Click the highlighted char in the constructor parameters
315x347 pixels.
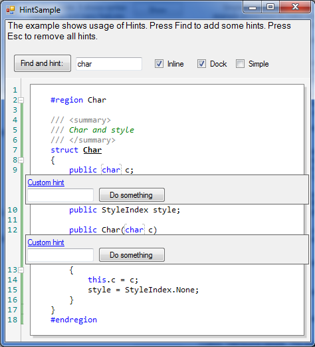point(134,230)
